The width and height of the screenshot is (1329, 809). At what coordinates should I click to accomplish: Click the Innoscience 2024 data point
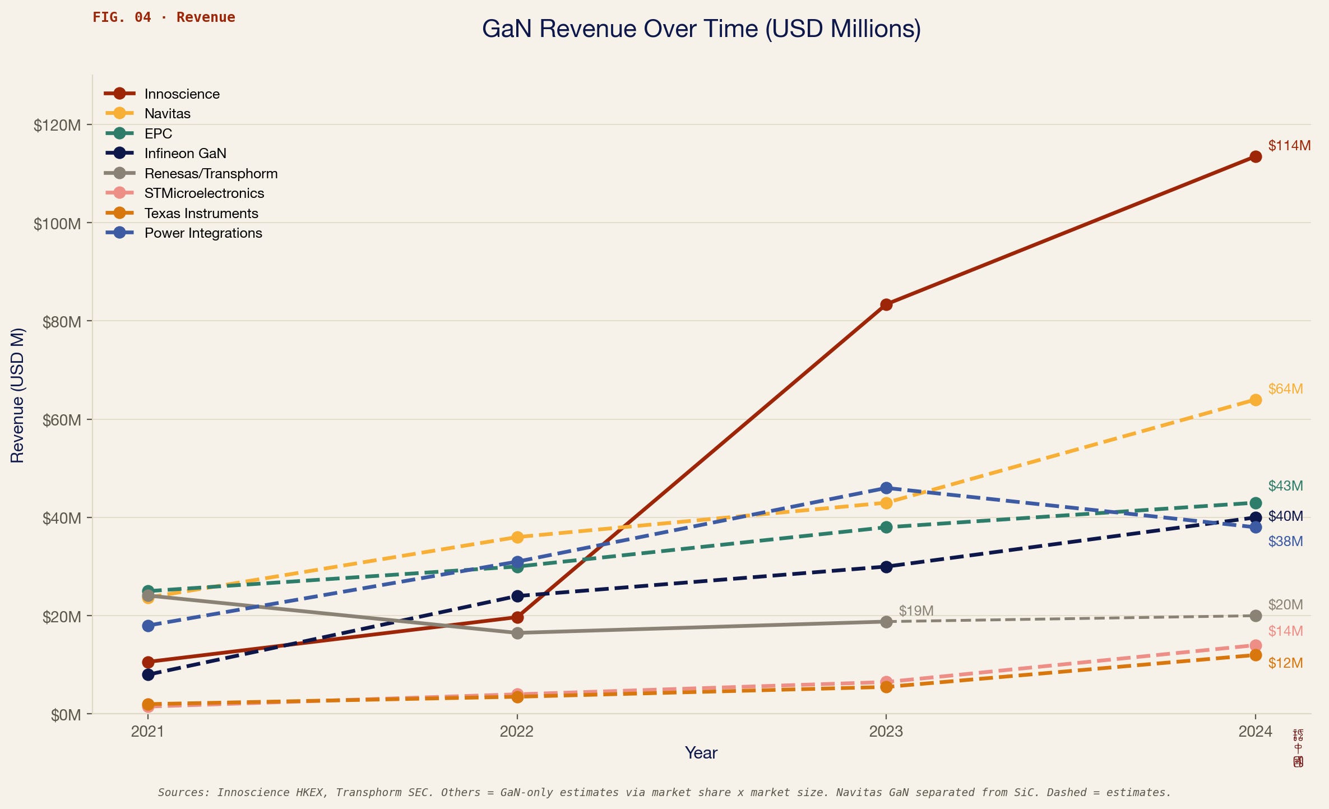(1256, 157)
